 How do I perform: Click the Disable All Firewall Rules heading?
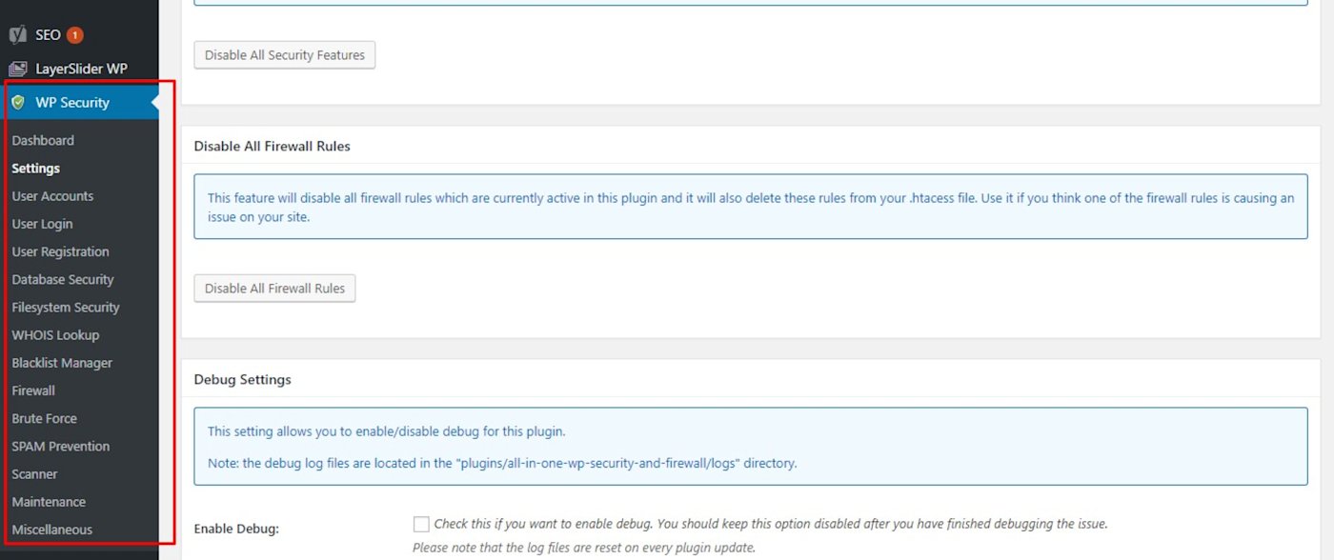[272, 147]
